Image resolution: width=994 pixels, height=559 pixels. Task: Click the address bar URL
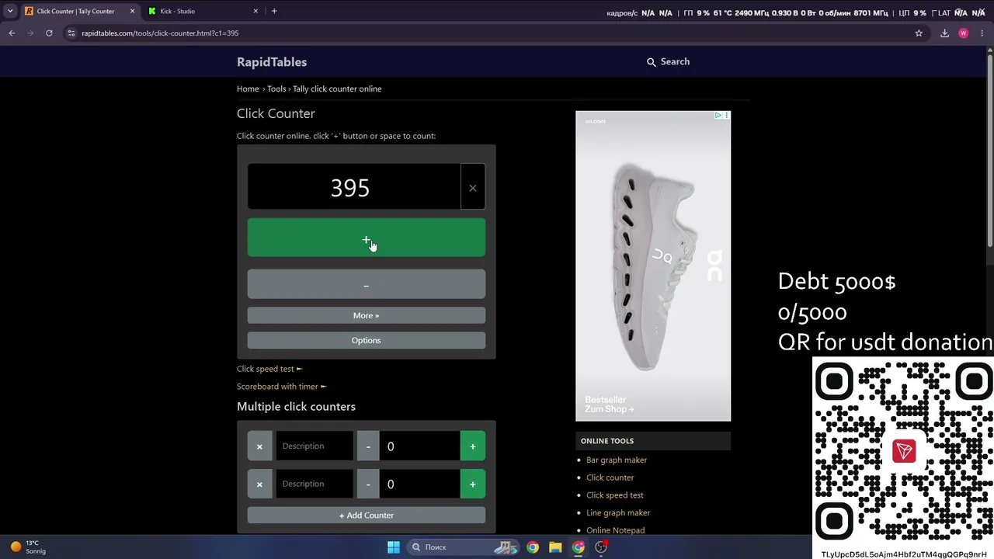(x=160, y=33)
